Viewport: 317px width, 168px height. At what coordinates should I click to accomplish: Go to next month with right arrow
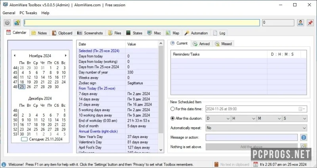click(x=65, y=55)
